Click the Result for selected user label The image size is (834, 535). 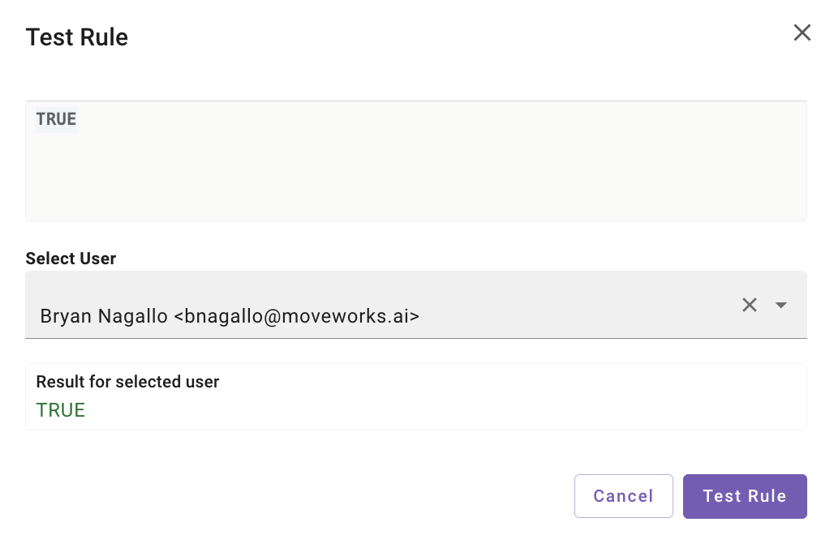tap(127, 382)
